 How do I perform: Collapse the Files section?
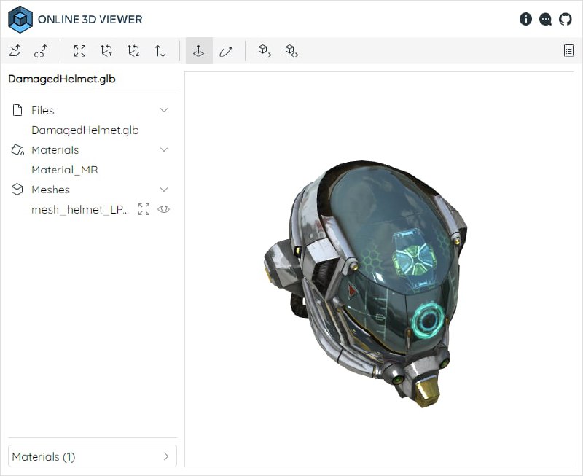pos(165,110)
